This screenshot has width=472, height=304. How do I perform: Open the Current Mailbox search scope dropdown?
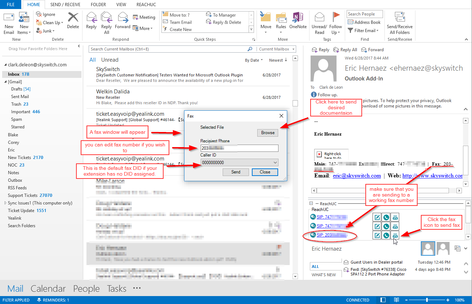[x=276, y=49]
